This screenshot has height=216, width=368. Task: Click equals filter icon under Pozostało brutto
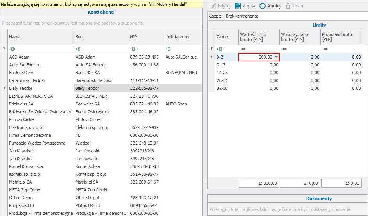click(325, 49)
